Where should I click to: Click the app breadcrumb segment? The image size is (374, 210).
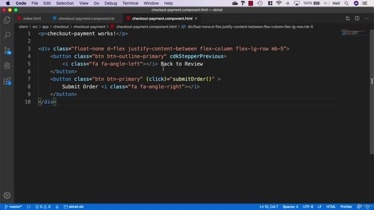click(x=46, y=27)
